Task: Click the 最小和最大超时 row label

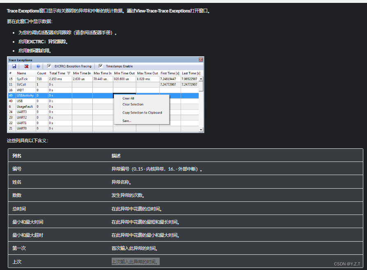Action: pyautogui.click(x=28, y=235)
